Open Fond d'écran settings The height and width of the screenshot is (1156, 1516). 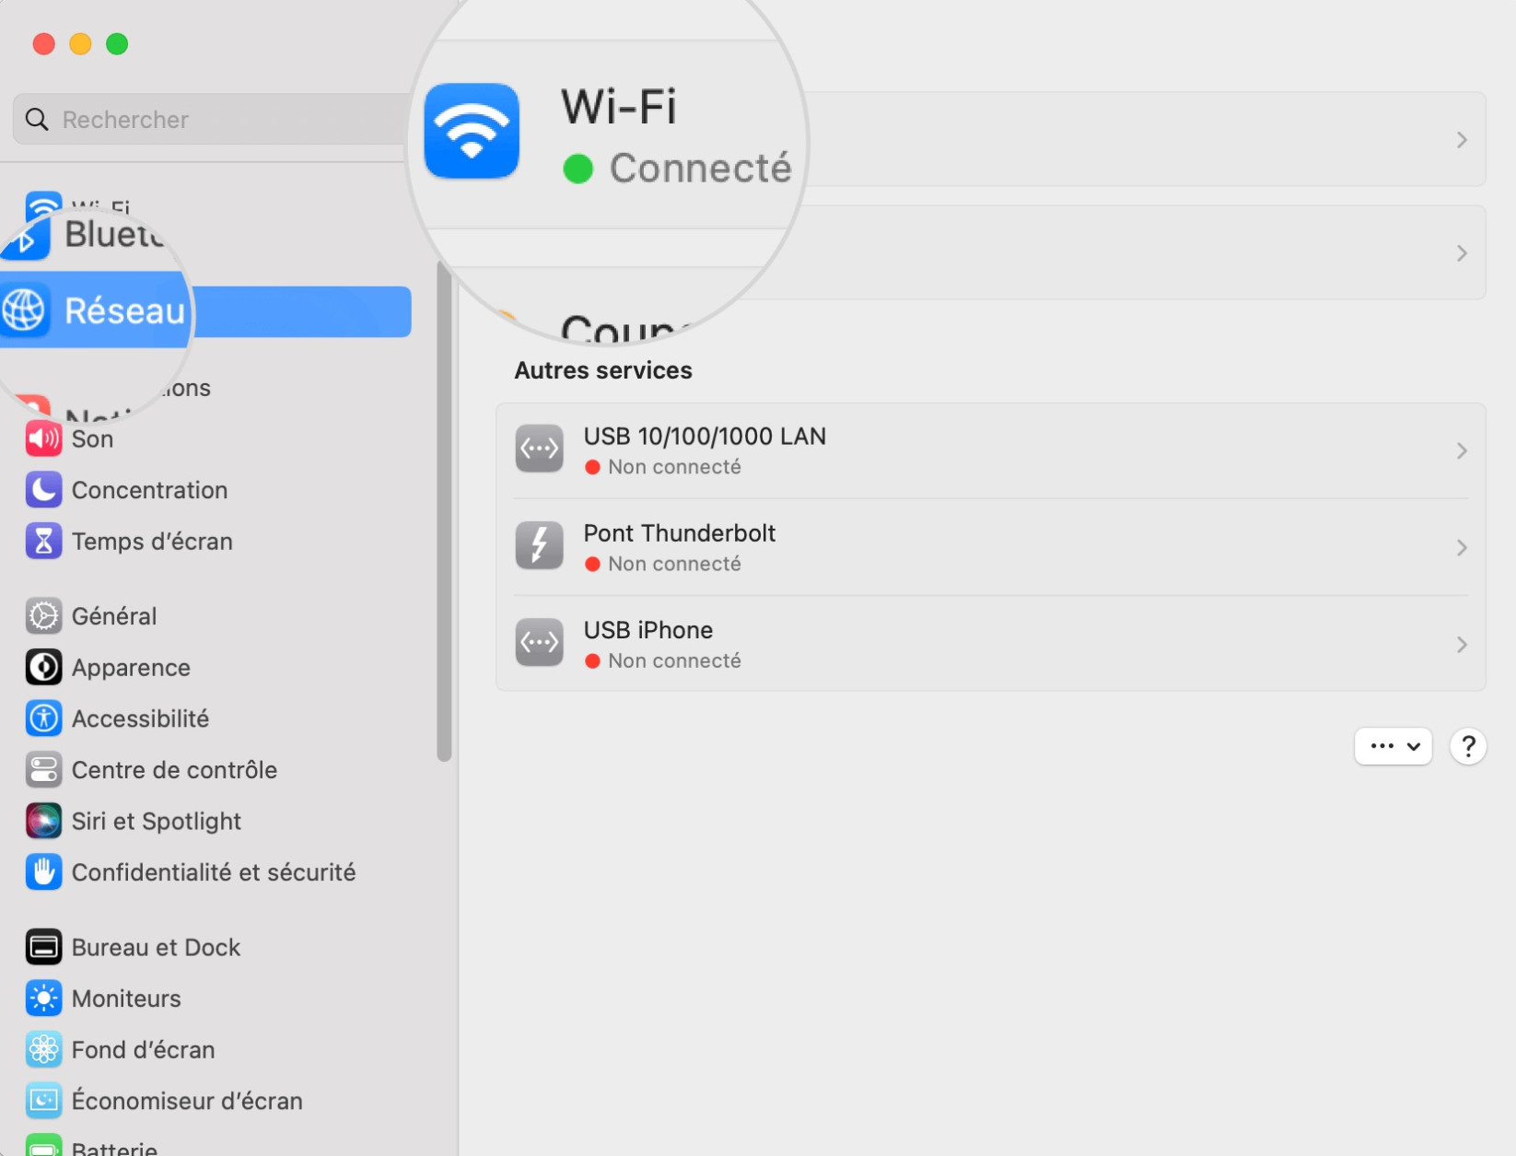tap(219, 1049)
